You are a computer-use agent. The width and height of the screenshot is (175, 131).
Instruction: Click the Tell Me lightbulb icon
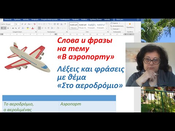(114, 19)
